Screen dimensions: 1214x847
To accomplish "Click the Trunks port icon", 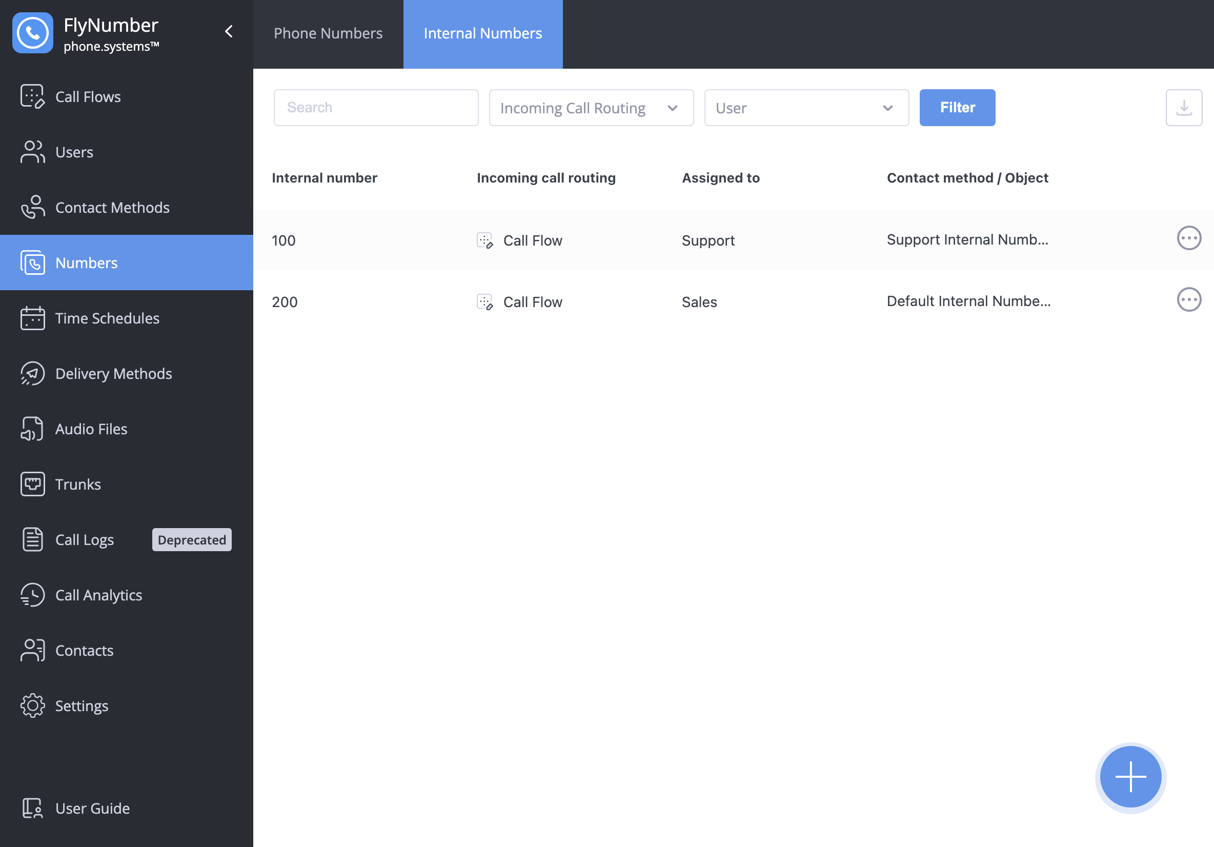I will (33, 485).
